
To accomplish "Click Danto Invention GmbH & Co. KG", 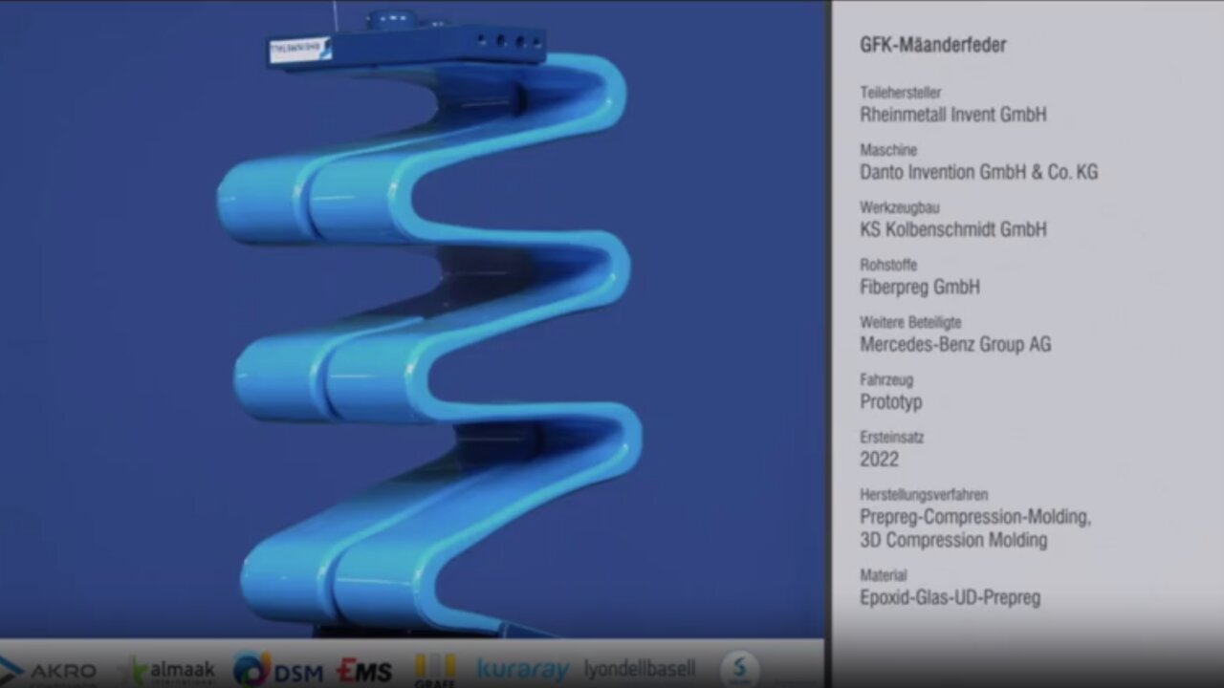I will (978, 172).
